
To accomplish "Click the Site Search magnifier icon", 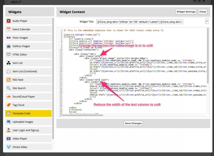I will coord(9,88).
